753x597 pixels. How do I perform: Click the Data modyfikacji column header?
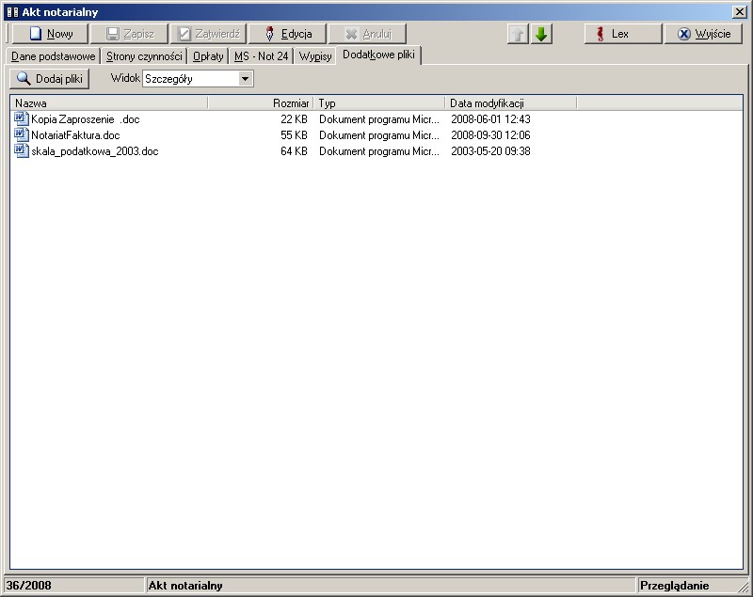point(509,103)
